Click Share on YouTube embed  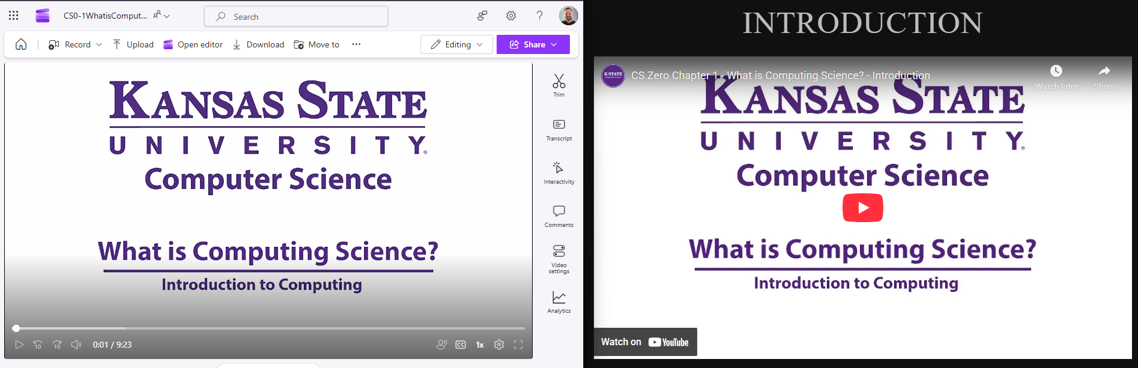pos(1104,77)
